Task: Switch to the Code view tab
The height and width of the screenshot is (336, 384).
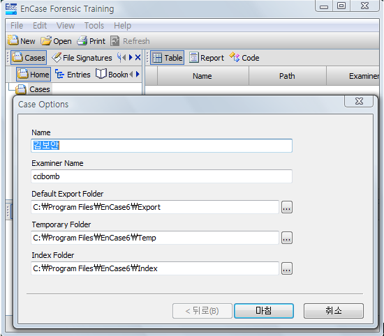Action: (x=244, y=58)
